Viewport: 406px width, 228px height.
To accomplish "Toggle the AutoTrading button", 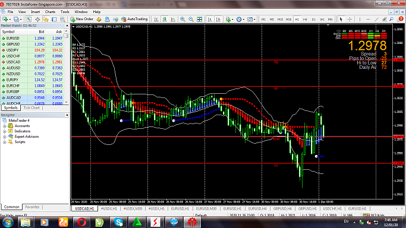I will (x=134, y=19).
